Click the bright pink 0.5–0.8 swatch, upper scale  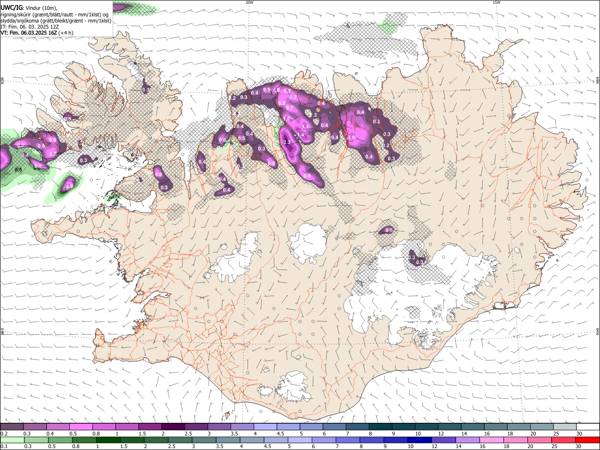point(81,427)
